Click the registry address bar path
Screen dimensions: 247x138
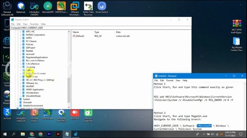pyautogui.click(x=101, y=28)
